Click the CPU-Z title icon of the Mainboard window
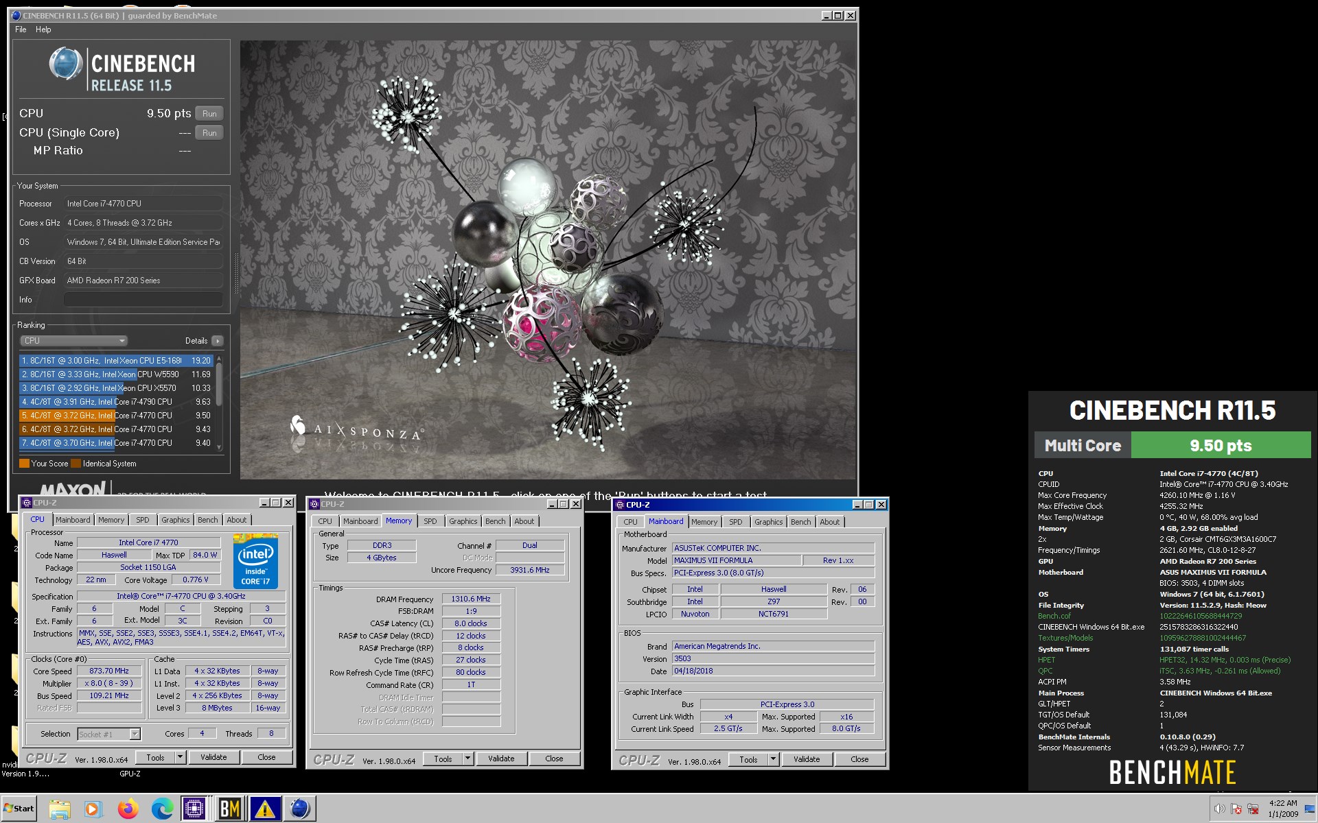 620,505
